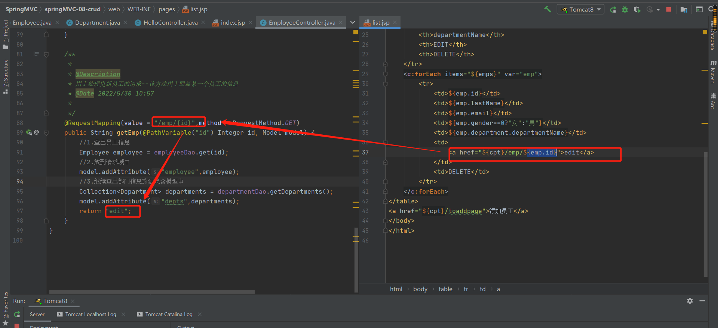
Task: Close the index.jsp tab
Action: click(251, 22)
